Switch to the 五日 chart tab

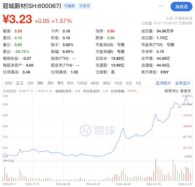20,83
